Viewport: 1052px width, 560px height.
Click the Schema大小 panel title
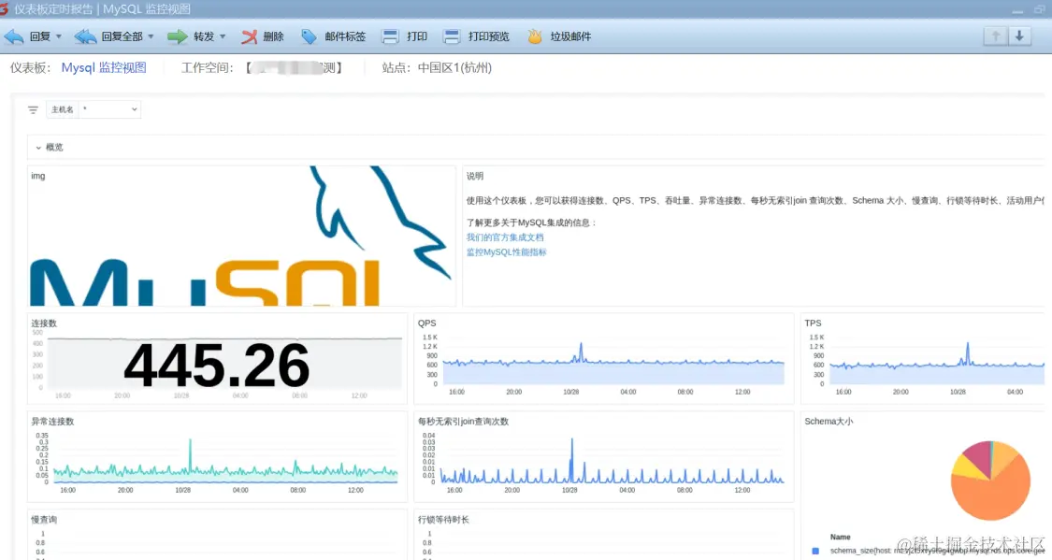[x=829, y=422]
